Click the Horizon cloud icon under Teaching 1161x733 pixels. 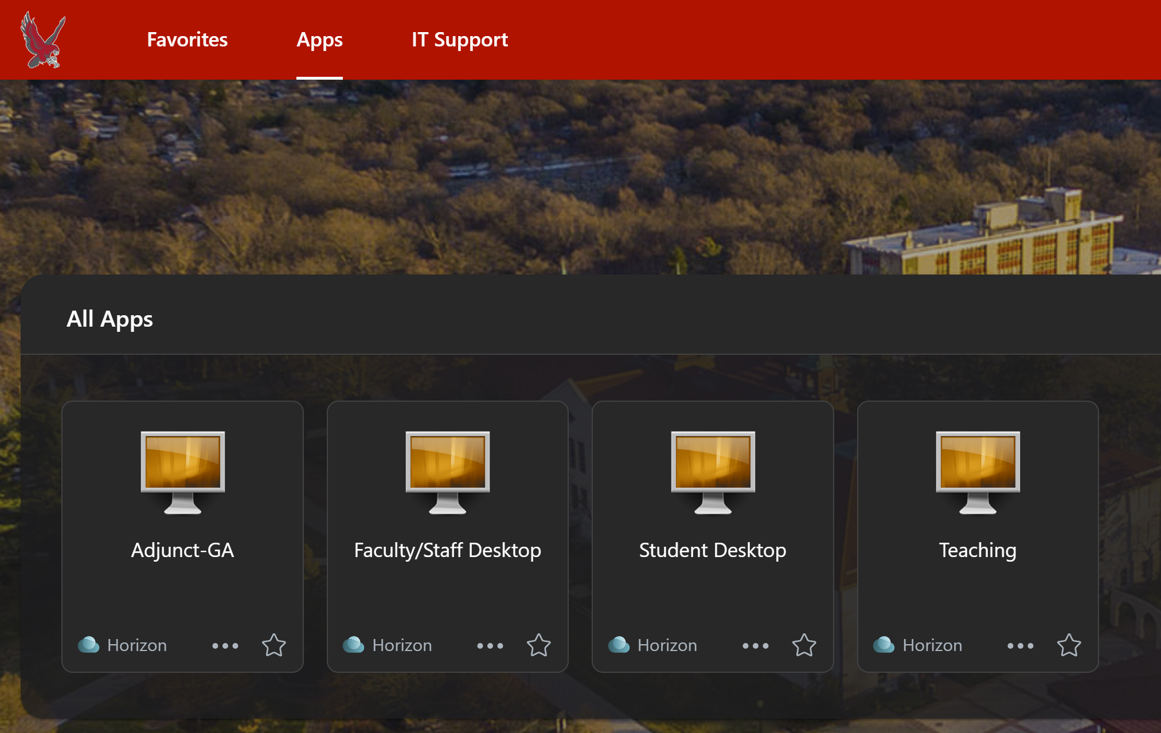pyautogui.click(x=885, y=645)
